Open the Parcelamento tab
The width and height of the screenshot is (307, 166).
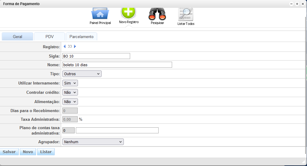point(81,37)
